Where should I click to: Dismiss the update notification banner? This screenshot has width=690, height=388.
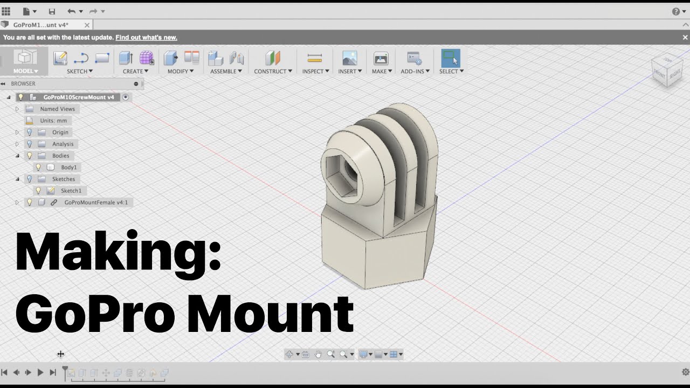pyautogui.click(x=685, y=37)
